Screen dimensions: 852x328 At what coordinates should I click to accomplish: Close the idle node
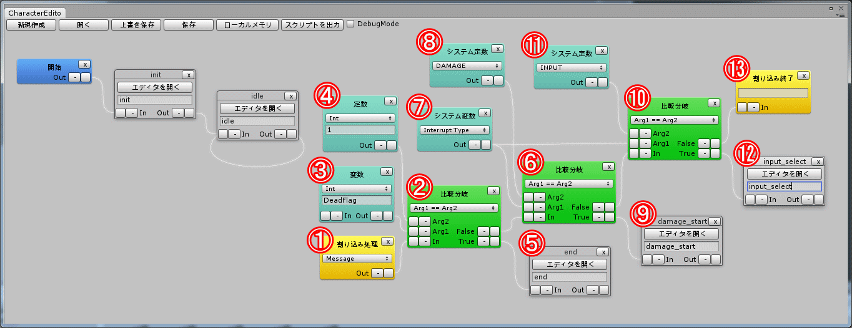click(290, 96)
